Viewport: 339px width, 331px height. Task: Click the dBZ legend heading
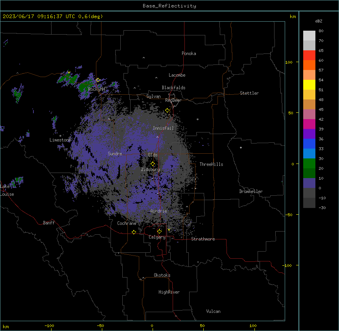(x=319, y=21)
